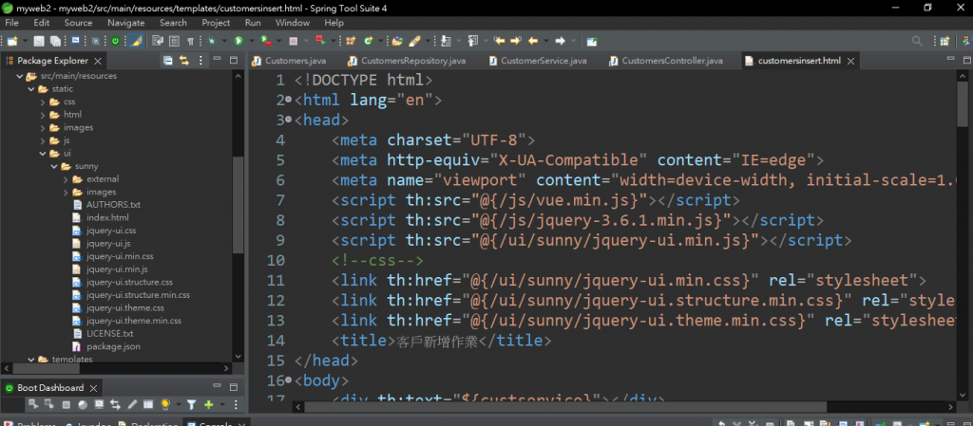Click the Boot Dashboard stop square icon
Viewport: 973px width, 426px height.
point(66,405)
